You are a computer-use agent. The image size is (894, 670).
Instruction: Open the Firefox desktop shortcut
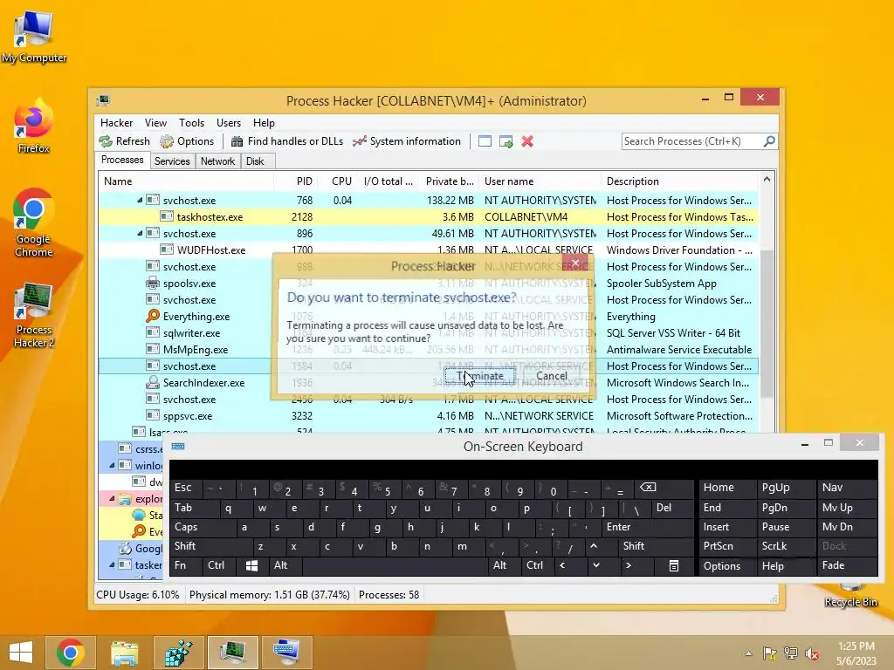(x=34, y=126)
